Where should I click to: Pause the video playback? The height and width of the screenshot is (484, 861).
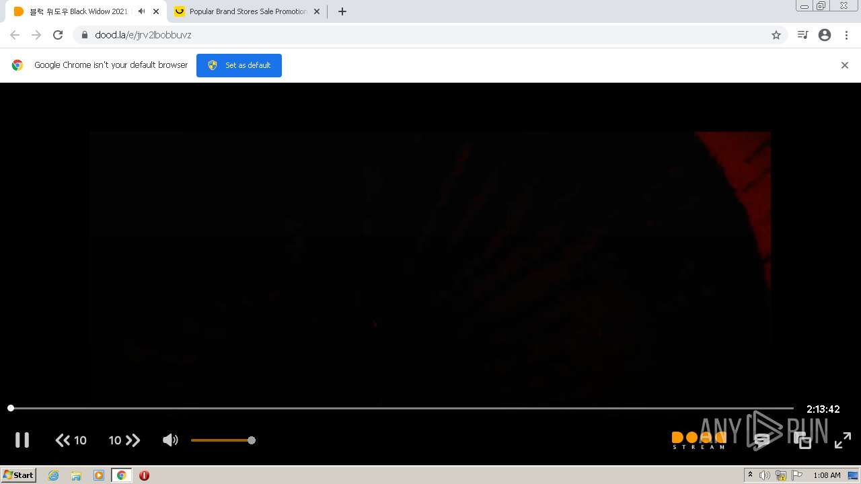coord(22,440)
